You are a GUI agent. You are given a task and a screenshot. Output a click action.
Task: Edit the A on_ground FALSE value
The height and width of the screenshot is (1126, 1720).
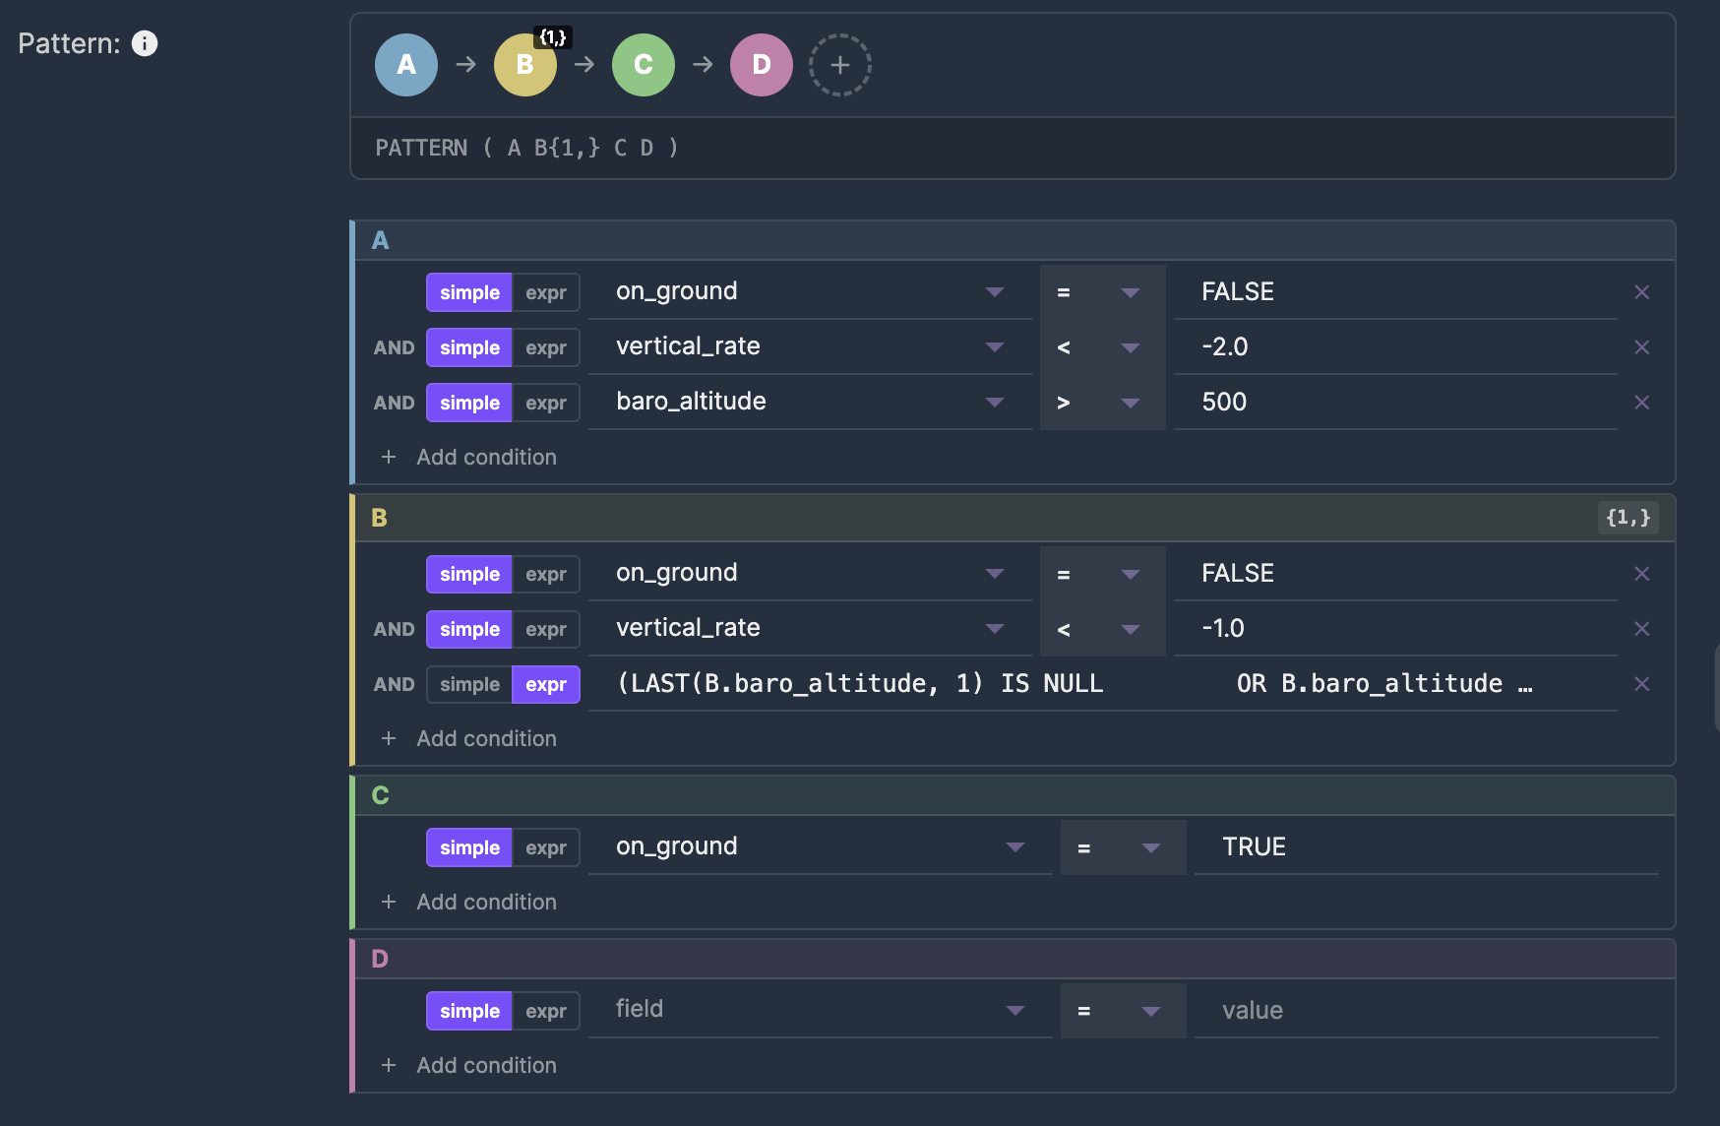click(1395, 292)
